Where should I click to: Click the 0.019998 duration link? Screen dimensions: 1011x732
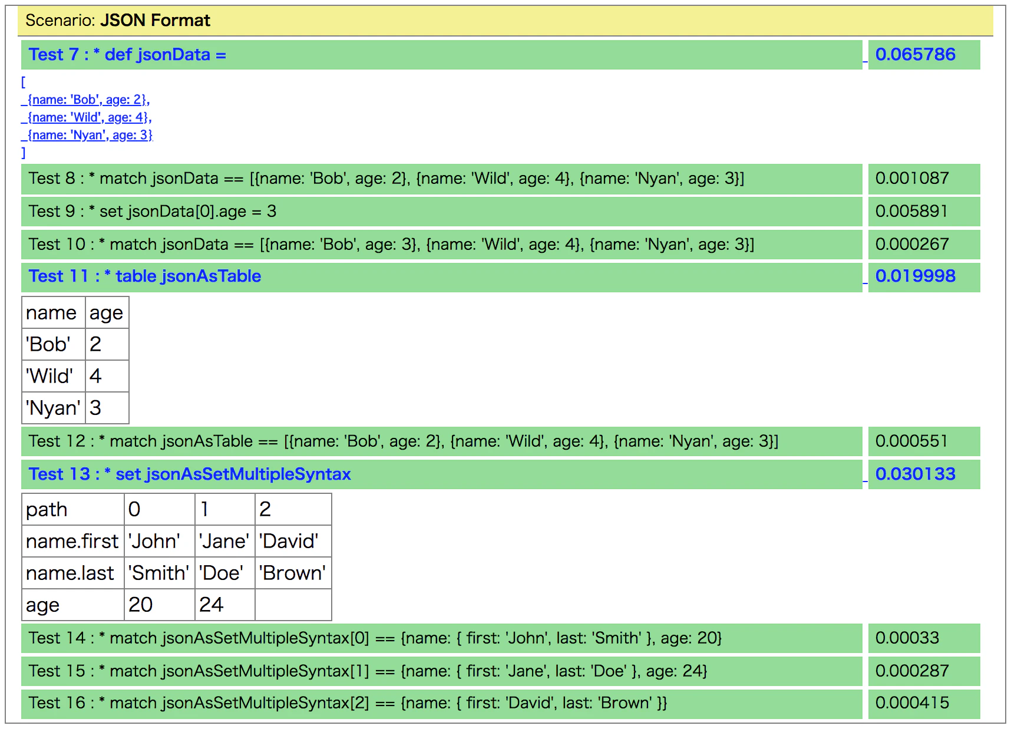(915, 276)
